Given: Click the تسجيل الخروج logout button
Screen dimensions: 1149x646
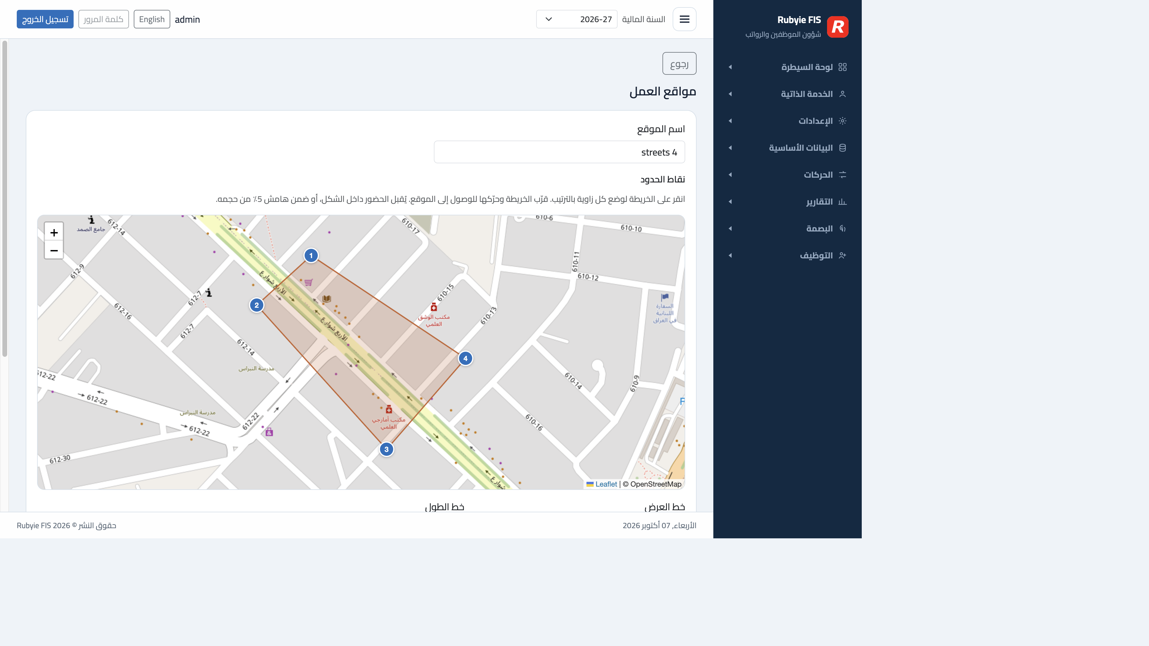Looking at the screenshot, I should (x=45, y=19).
